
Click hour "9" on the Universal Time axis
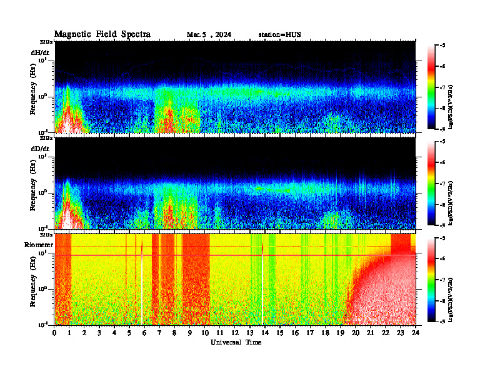pyautogui.click(x=189, y=333)
